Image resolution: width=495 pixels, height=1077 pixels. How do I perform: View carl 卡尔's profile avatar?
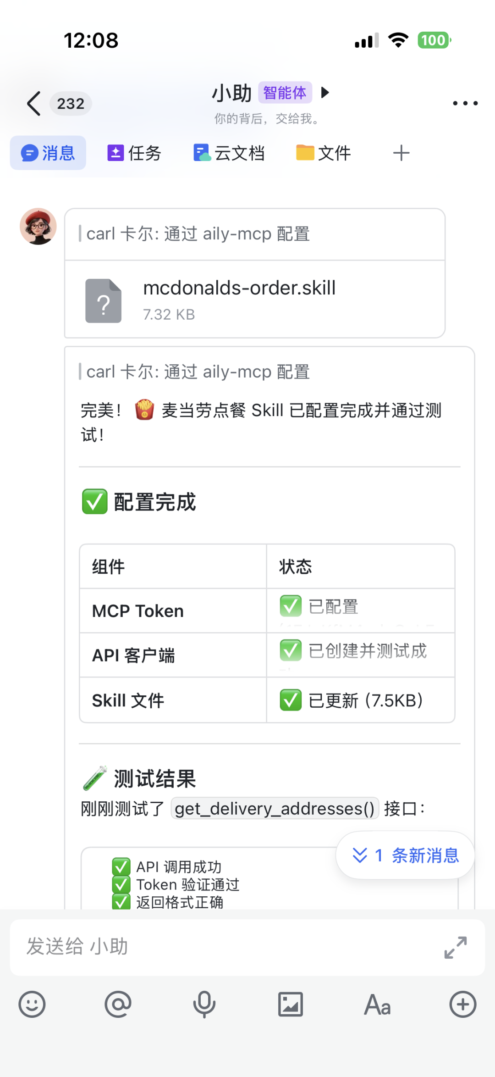coord(38,227)
